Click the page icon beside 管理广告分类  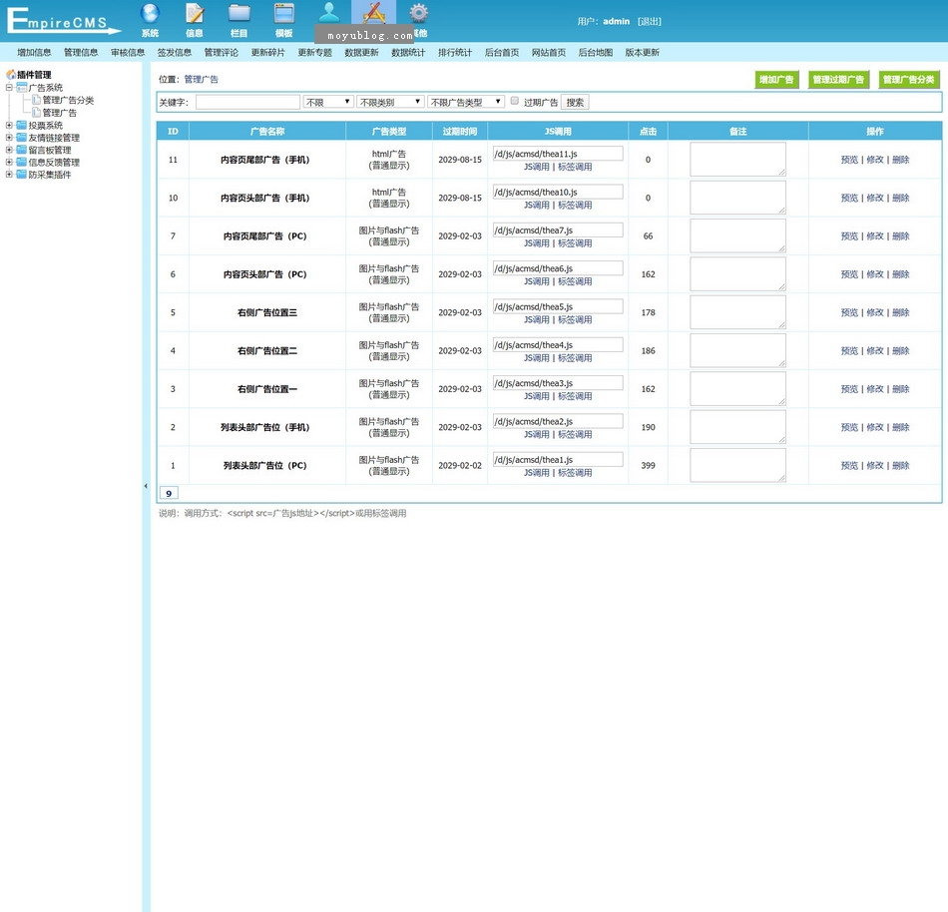pos(36,100)
